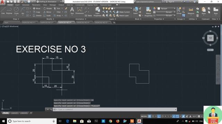
Task: Toggle polar tracking in status bar
Action: (162, 116)
